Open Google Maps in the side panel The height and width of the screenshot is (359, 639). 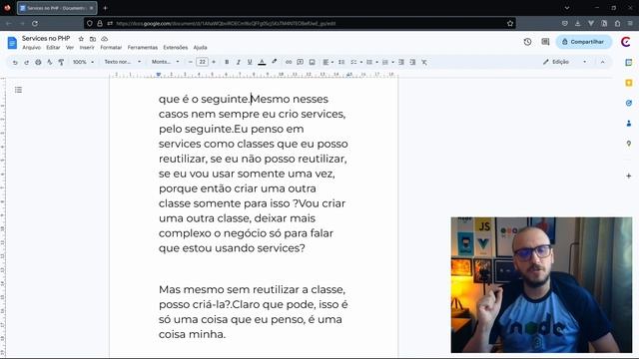(629, 144)
